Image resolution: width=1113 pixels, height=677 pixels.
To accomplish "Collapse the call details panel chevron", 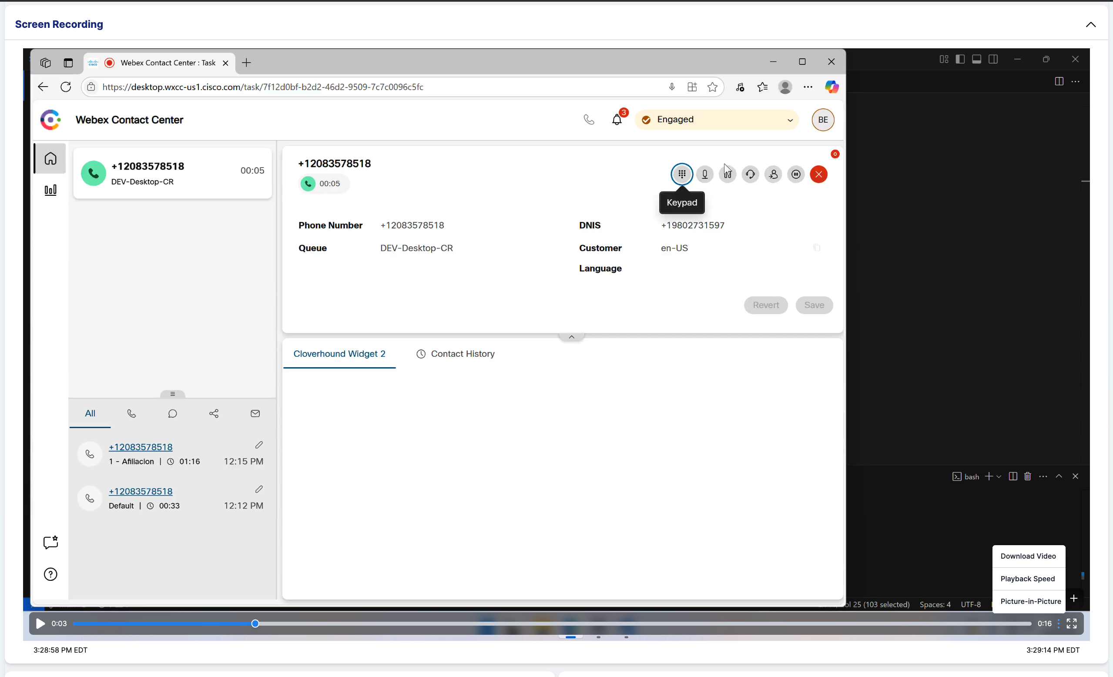I will pos(571,337).
